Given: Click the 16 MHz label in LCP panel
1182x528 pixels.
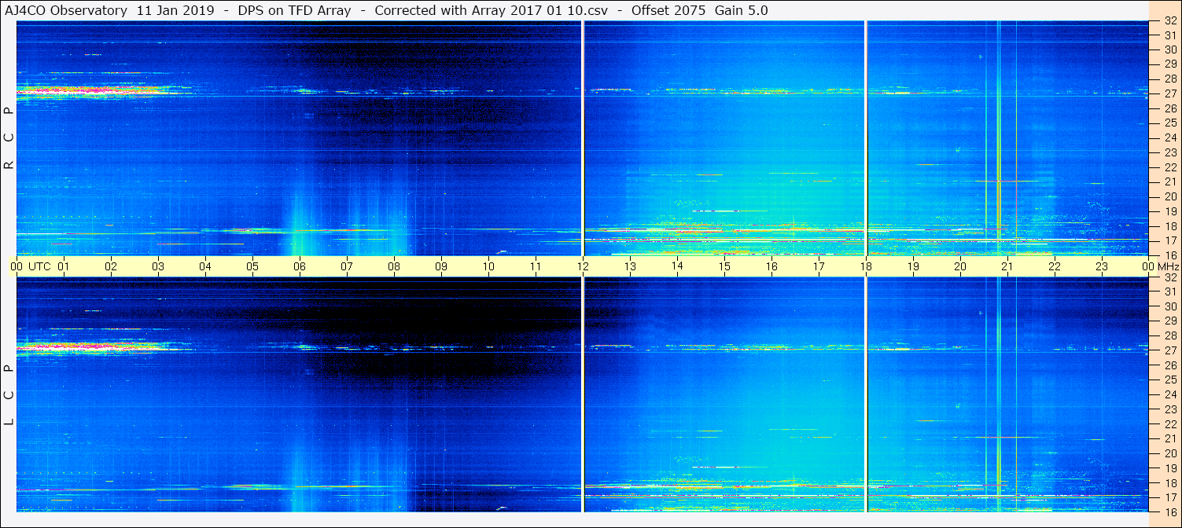Looking at the screenshot, I should 1169,511.
